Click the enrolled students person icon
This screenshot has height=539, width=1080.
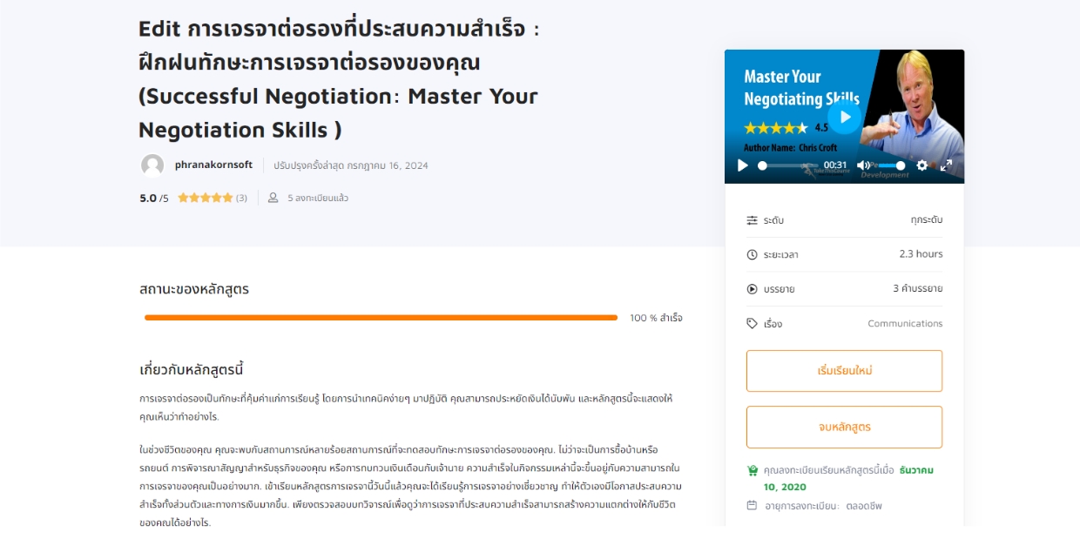[273, 198]
